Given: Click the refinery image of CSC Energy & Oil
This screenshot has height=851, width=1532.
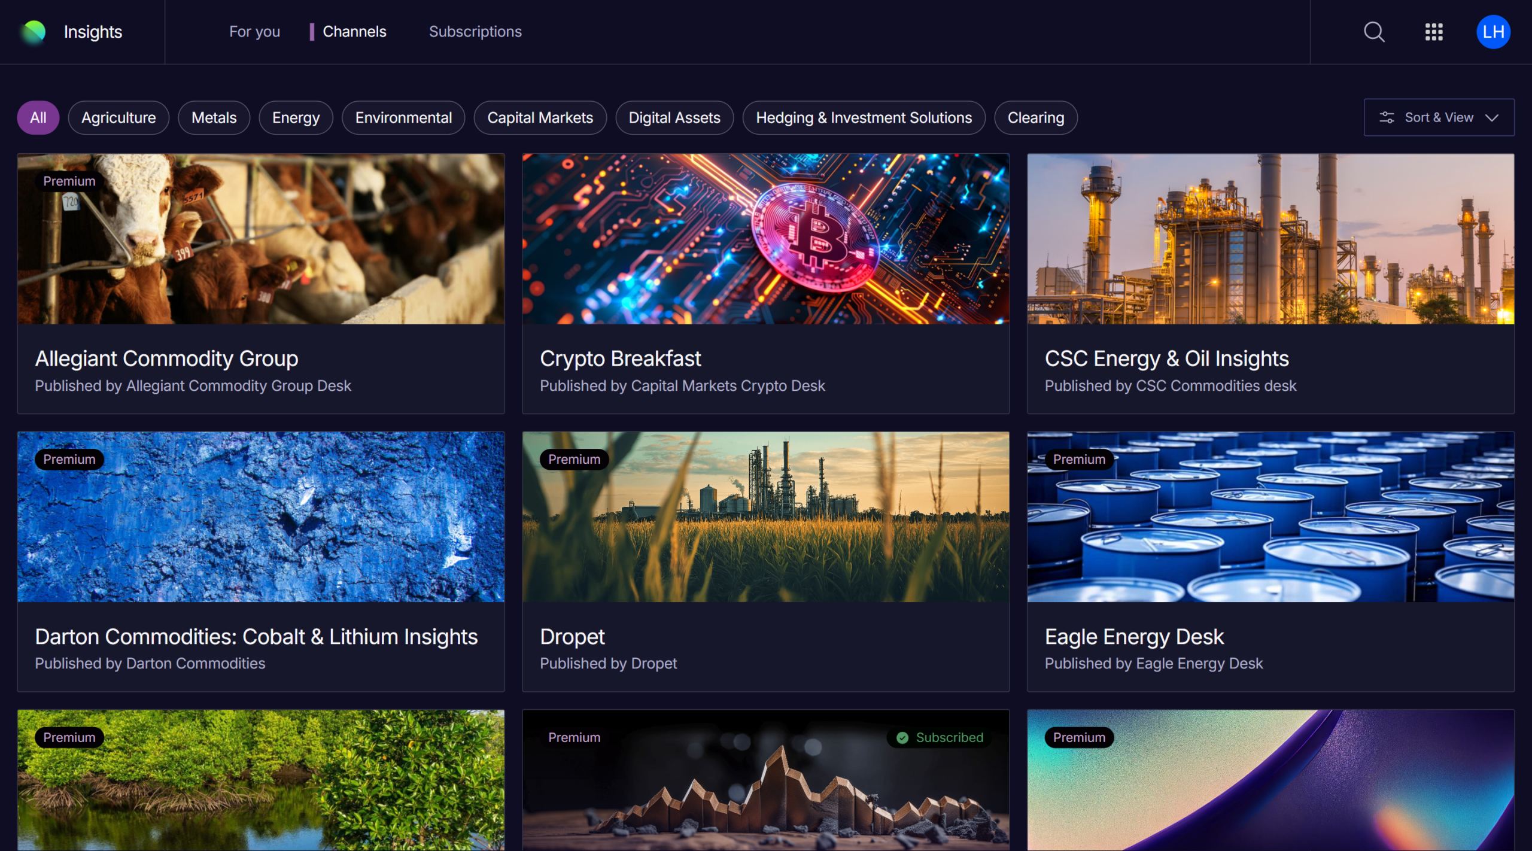Looking at the screenshot, I should click(1271, 239).
